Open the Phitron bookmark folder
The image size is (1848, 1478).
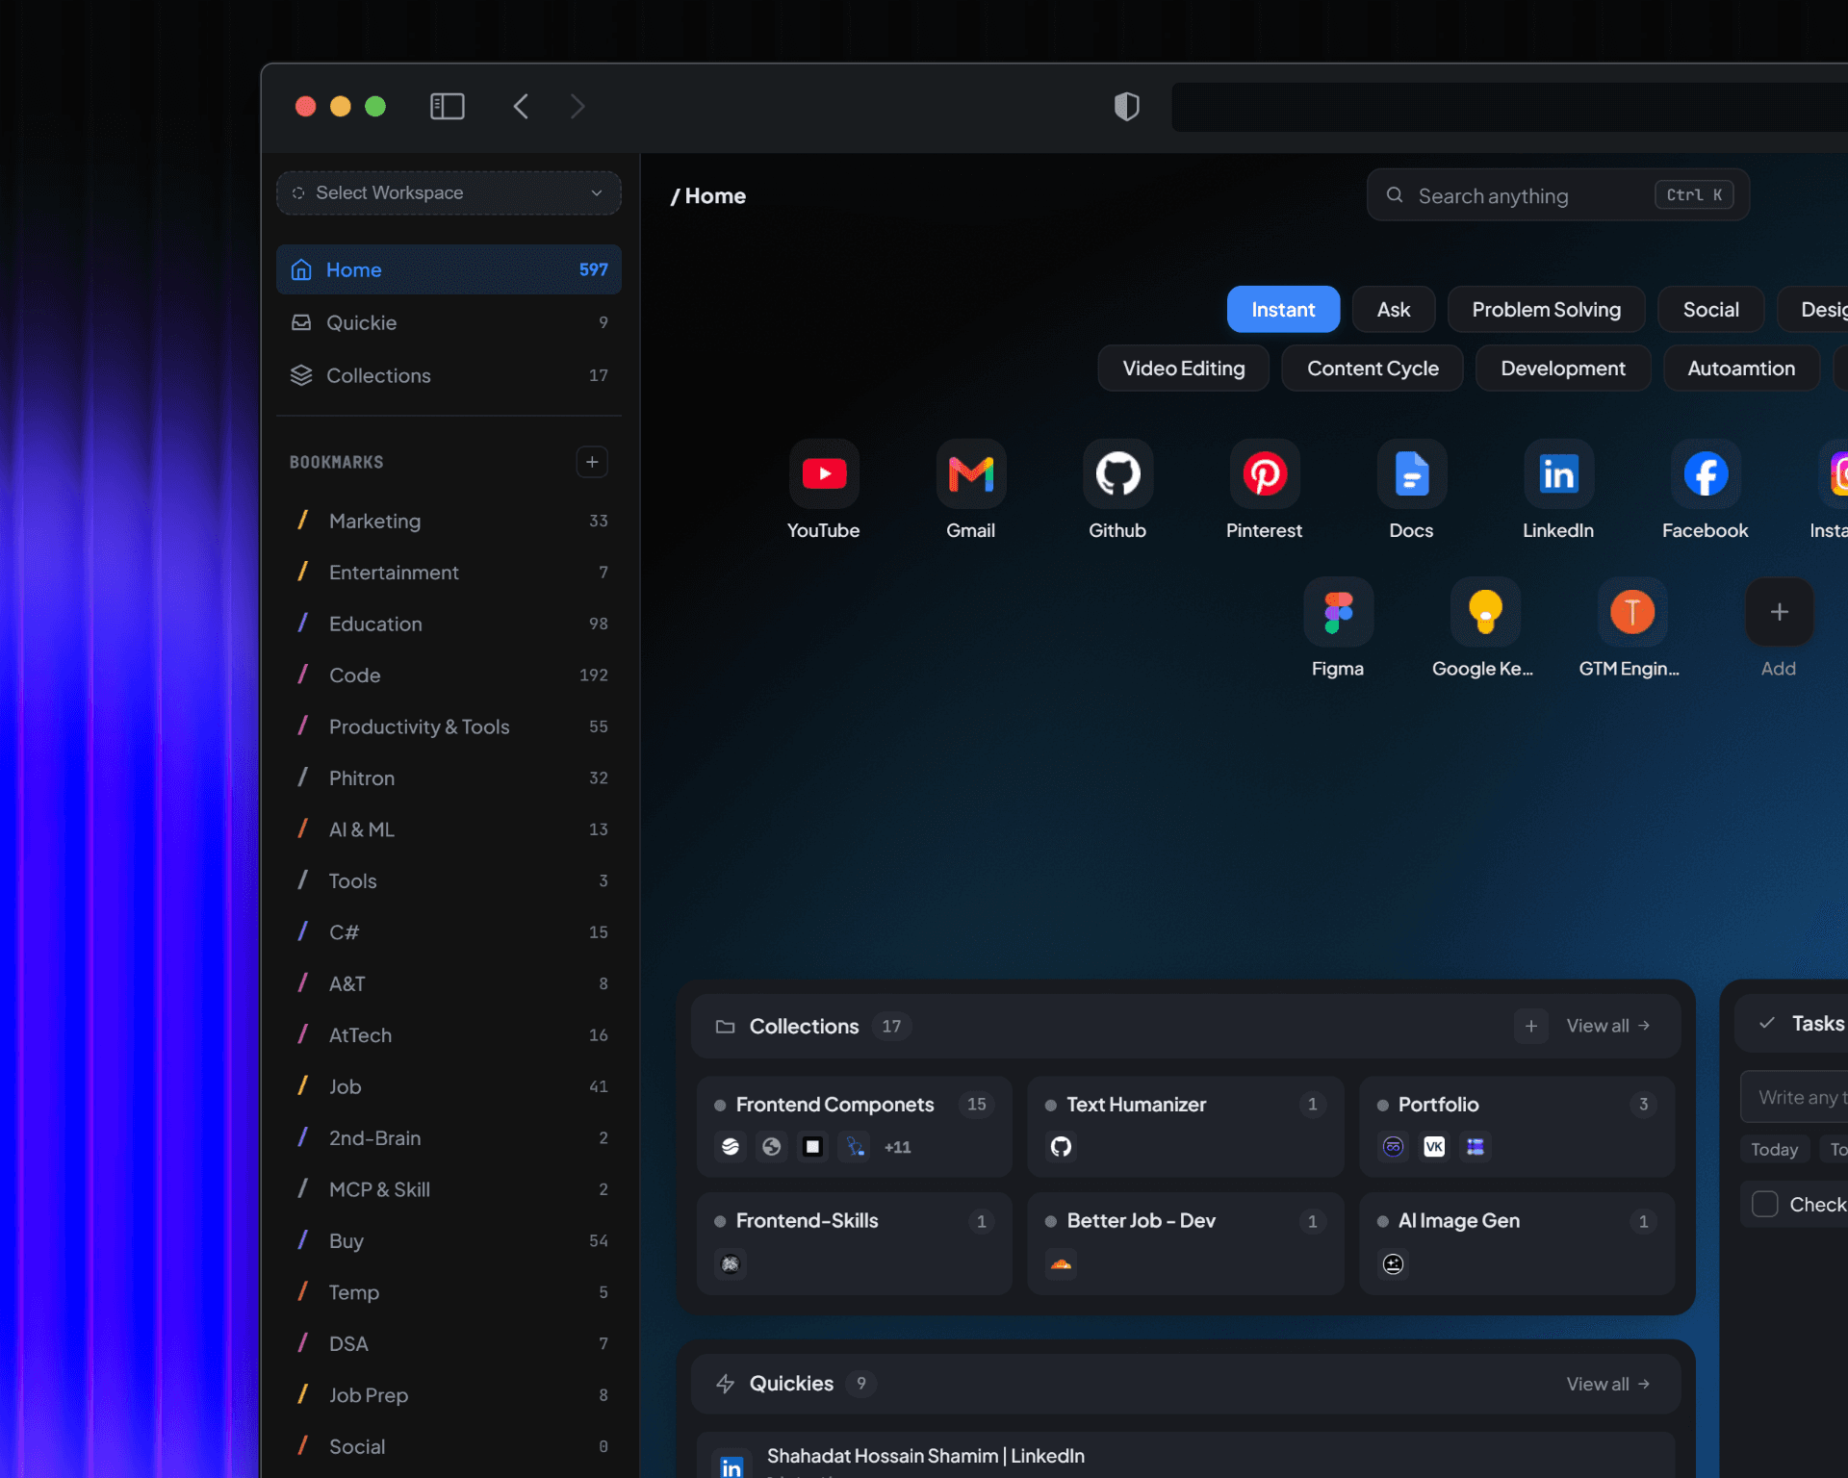click(449, 778)
